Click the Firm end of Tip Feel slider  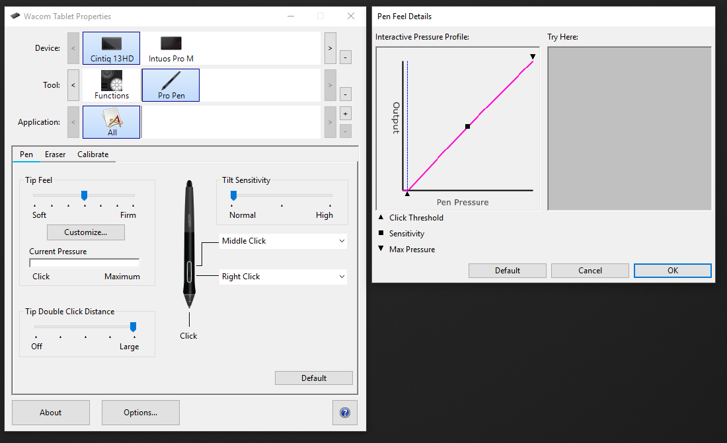coord(128,215)
